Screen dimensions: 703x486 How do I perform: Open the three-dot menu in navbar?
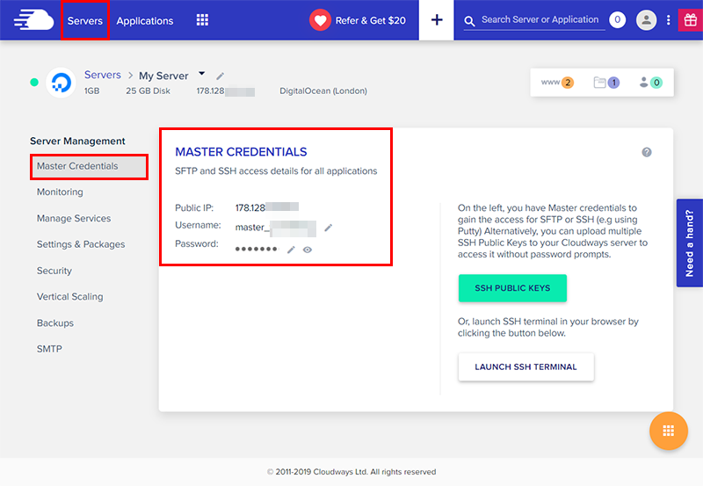(669, 20)
